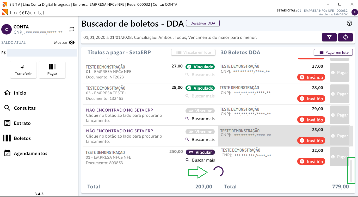Click the disabled Vincular em lote button
Screen dimensions: 358x197
193,52
